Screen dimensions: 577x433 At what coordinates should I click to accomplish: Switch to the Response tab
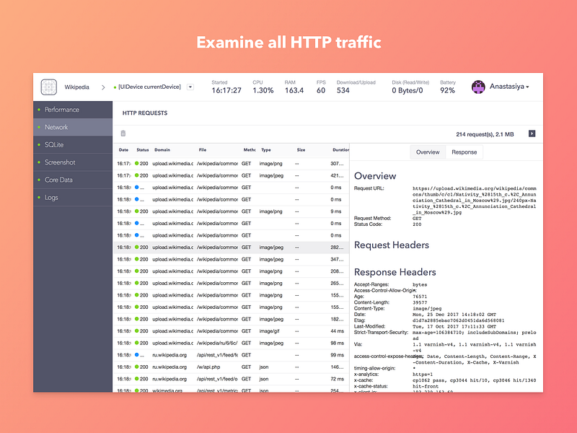464,152
